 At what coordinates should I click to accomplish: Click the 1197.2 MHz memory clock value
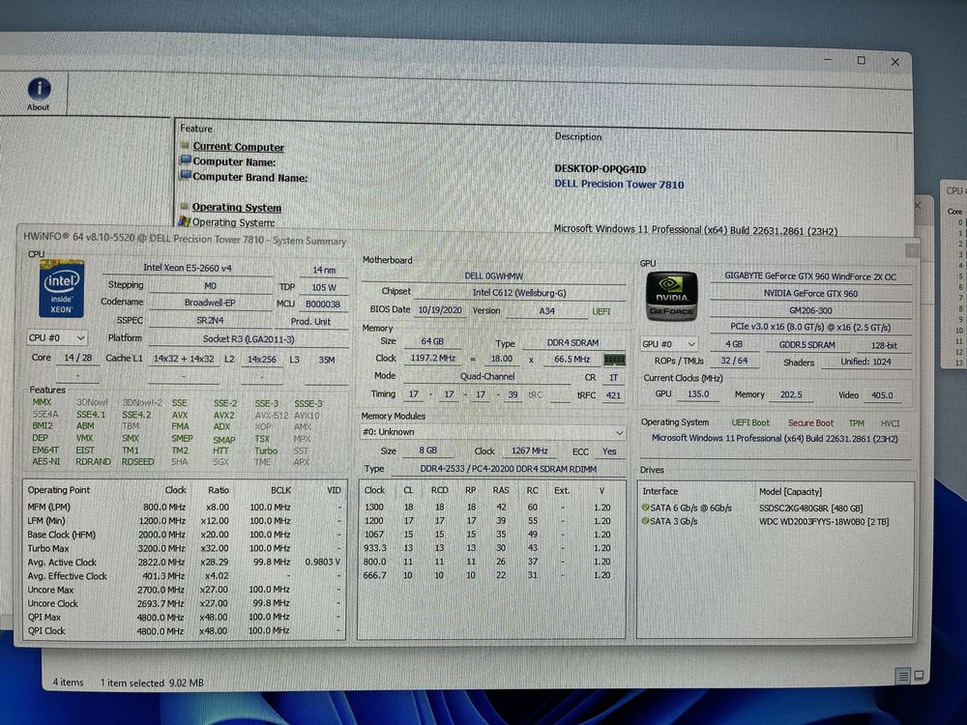click(x=433, y=359)
